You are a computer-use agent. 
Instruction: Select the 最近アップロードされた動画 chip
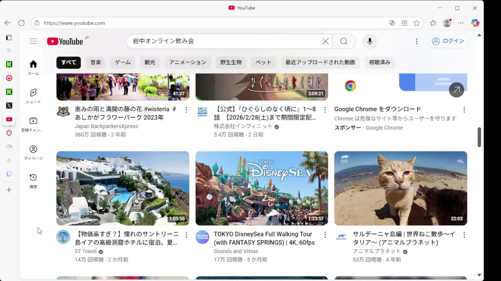(320, 62)
